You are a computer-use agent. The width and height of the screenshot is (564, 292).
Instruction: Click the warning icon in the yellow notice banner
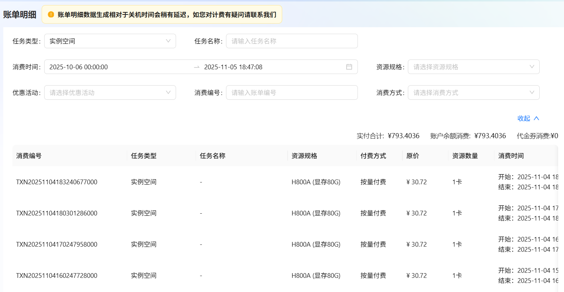point(51,15)
